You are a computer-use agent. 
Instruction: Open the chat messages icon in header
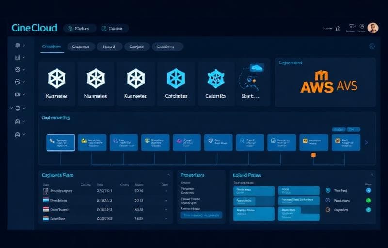(352, 27)
